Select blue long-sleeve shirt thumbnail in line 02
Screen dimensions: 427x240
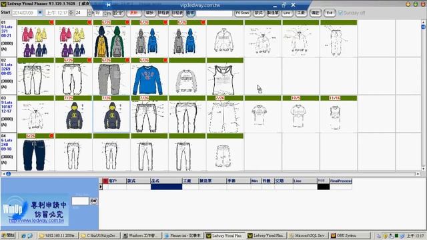pyautogui.click(x=149, y=79)
